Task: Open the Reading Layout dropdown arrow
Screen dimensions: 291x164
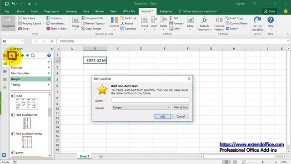Action: (x=44, y=23)
